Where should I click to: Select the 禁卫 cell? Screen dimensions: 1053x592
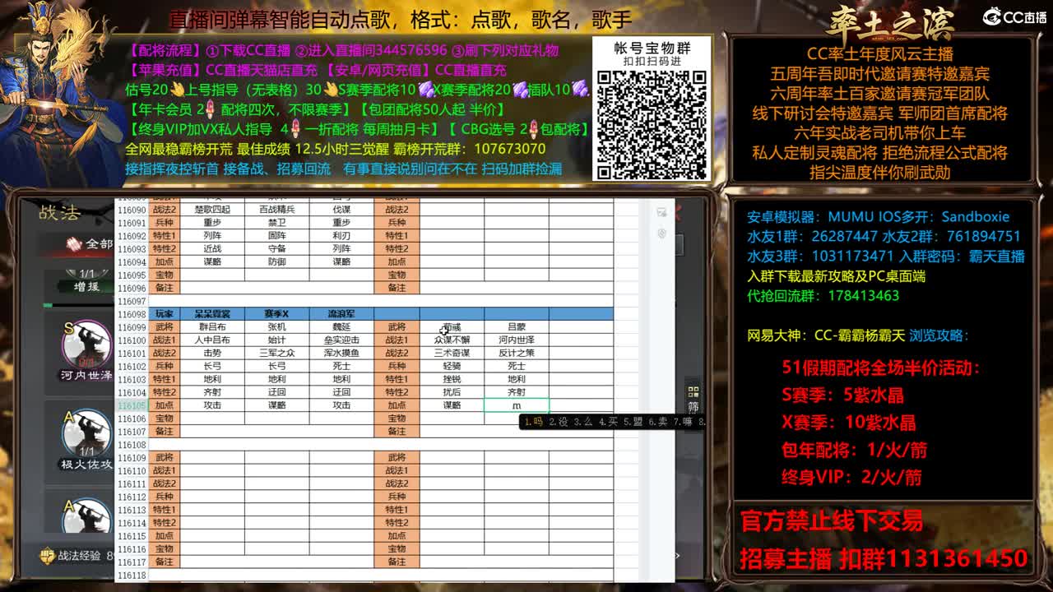click(276, 223)
